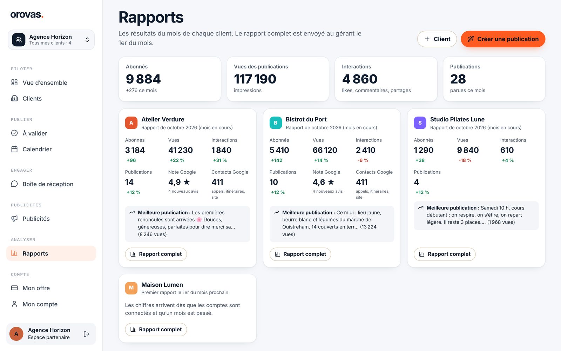Click the Maison Lumen M avatar
Viewport: 561px width, 351px height.
coord(131,288)
